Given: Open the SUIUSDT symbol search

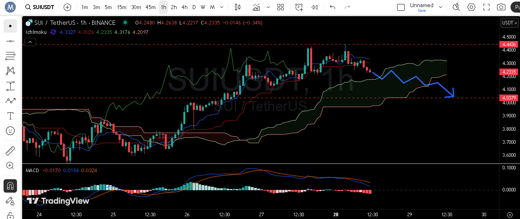Looking at the screenshot, I should pos(40,7).
